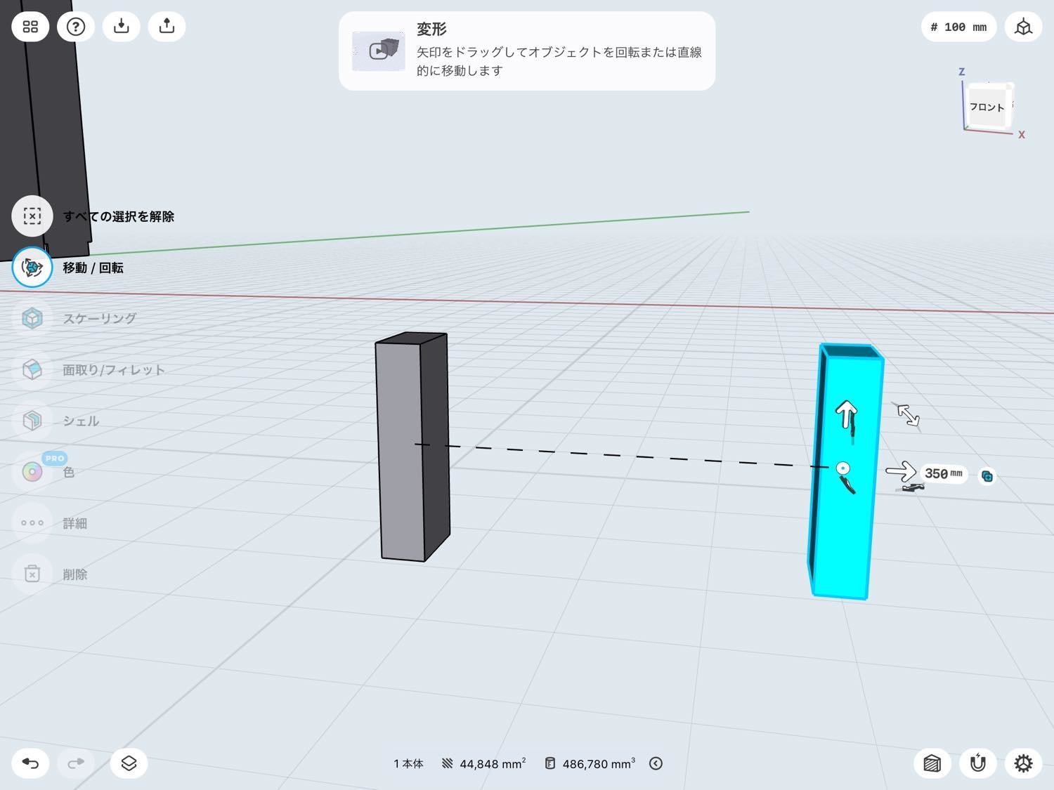Select the スケーリング tool icon
Image resolution: width=1054 pixels, height=790 pixels.
click(32, 318)
